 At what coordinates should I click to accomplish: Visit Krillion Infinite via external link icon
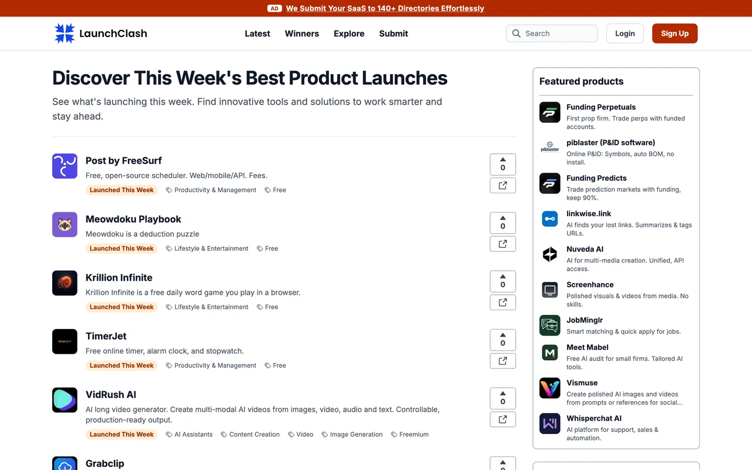[503, 303]
